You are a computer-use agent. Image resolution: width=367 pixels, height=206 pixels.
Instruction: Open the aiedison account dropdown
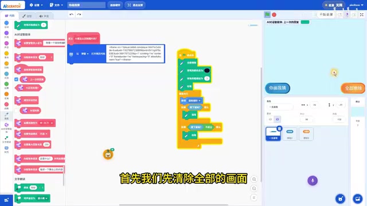click(356, 5)
